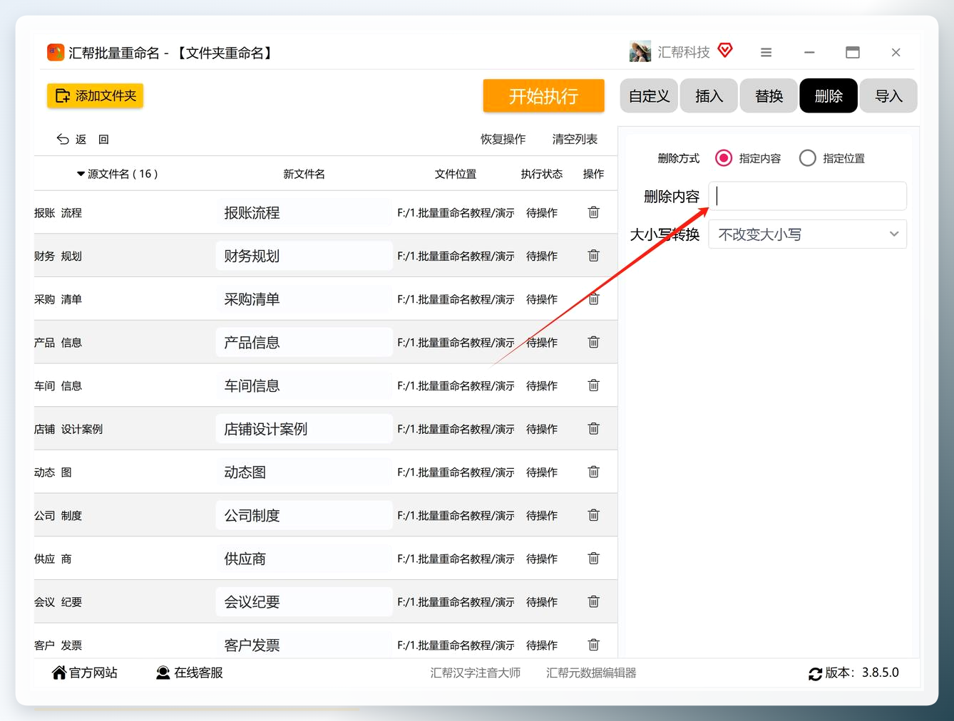Click 清空列表 link
954x721 pixels.
pyautogui.click(x=575, y=139)
